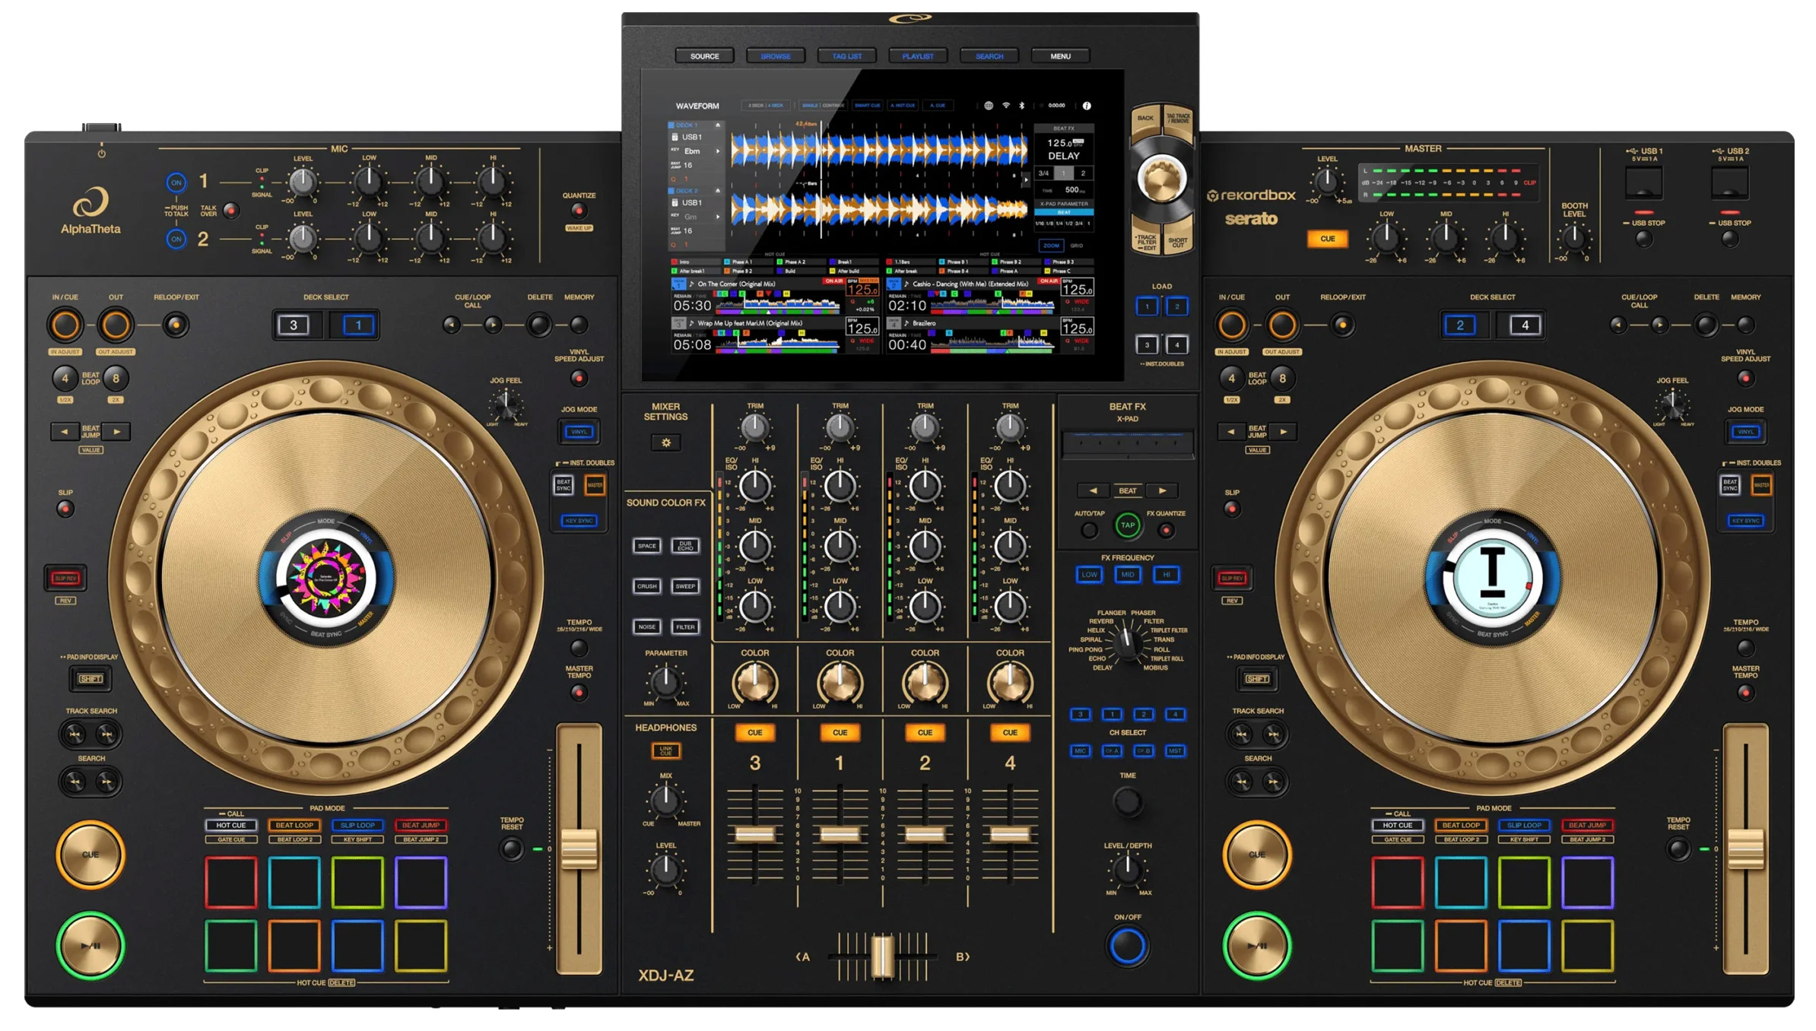Click left deck Track Search previous button
This screenshot has width=1816, height=1031.
click(x=75, y=734)
